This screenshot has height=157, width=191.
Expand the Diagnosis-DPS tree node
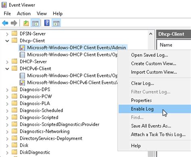click(7, 90)
